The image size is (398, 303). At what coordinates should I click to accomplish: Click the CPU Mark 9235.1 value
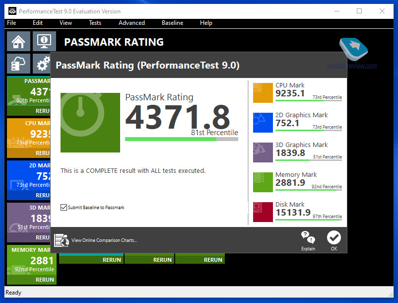[290, 93]
